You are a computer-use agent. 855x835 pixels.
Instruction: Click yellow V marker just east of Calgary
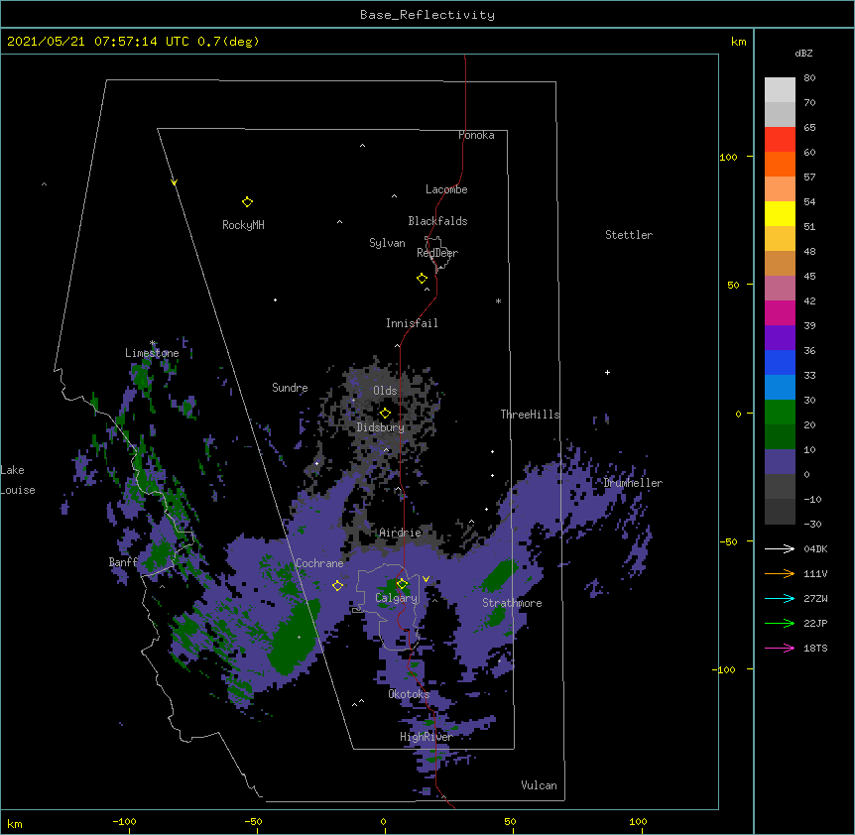pyautogui.click(x=426, y=579)
